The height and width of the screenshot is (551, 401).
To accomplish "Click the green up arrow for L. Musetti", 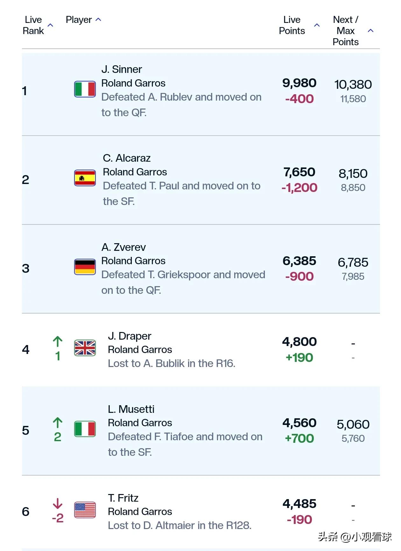I will click(x=58, y=423).
